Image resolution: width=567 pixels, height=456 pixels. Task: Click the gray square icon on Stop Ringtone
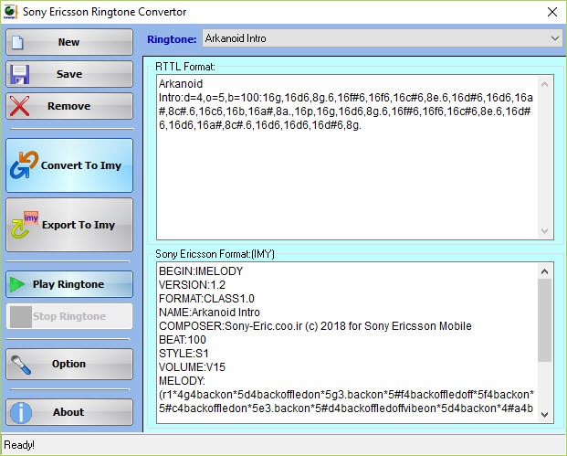coord(21,317)
